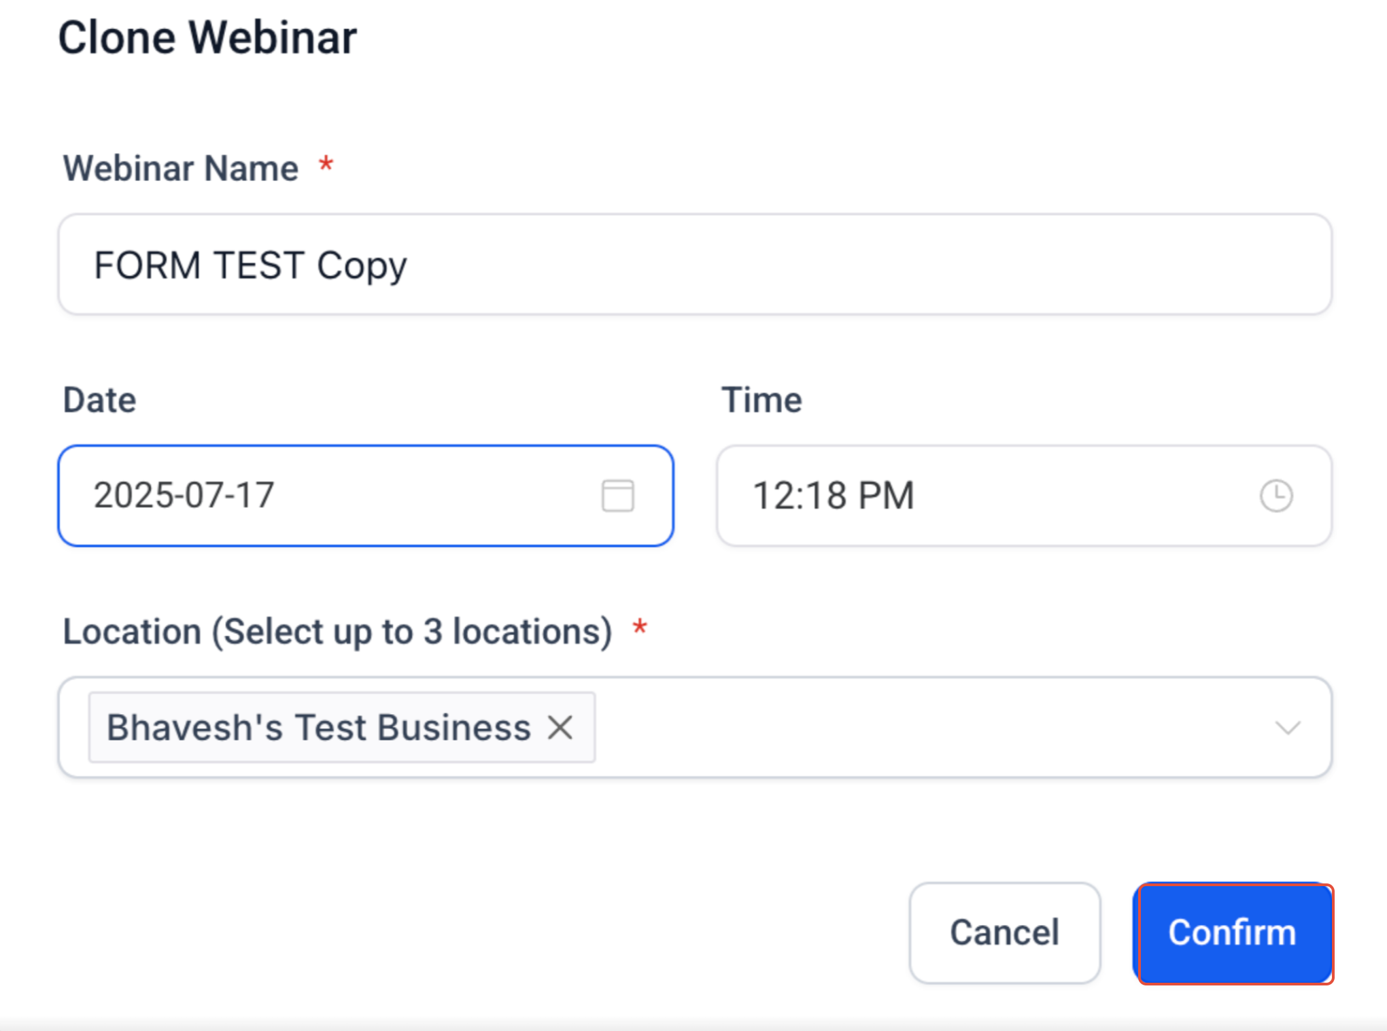Remove the Bhavesh's Test Business location tag
The height and width of the screenshot is (1031, 1387).
561,728
